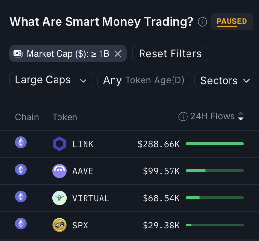
Task: Click the LINK 24H flow bar
Action: [x=215, y=144]
